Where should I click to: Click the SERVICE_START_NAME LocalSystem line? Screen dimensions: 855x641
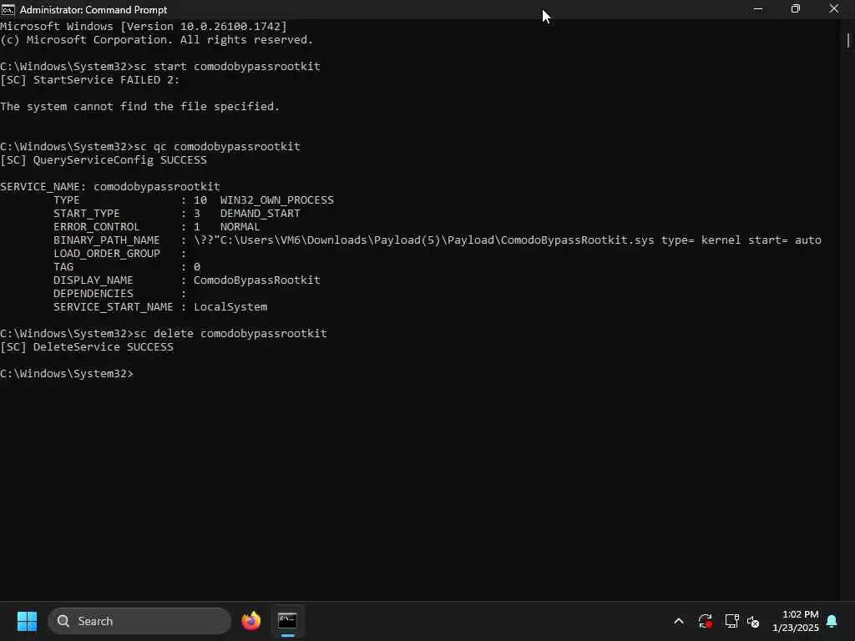coord(160,307)
